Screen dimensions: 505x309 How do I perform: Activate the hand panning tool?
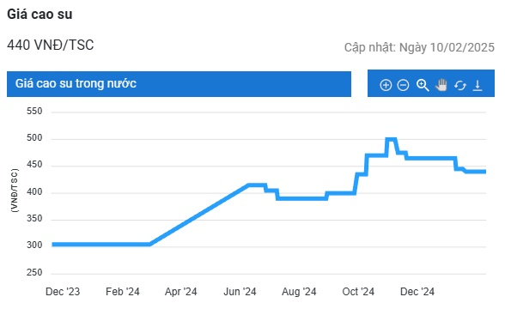tap(441, 85)
